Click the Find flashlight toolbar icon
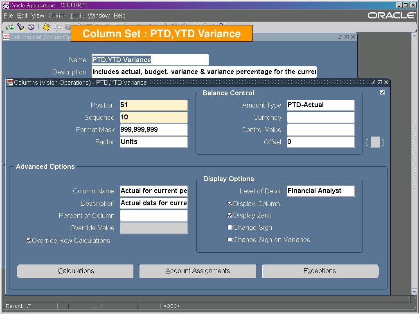The height and width of the screenshot is (314, 419). click(20, 27)
